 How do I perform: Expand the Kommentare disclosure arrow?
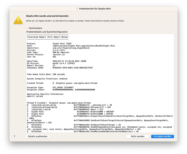[x=27, y=28]
